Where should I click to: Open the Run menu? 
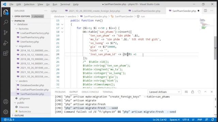[55, 4]
